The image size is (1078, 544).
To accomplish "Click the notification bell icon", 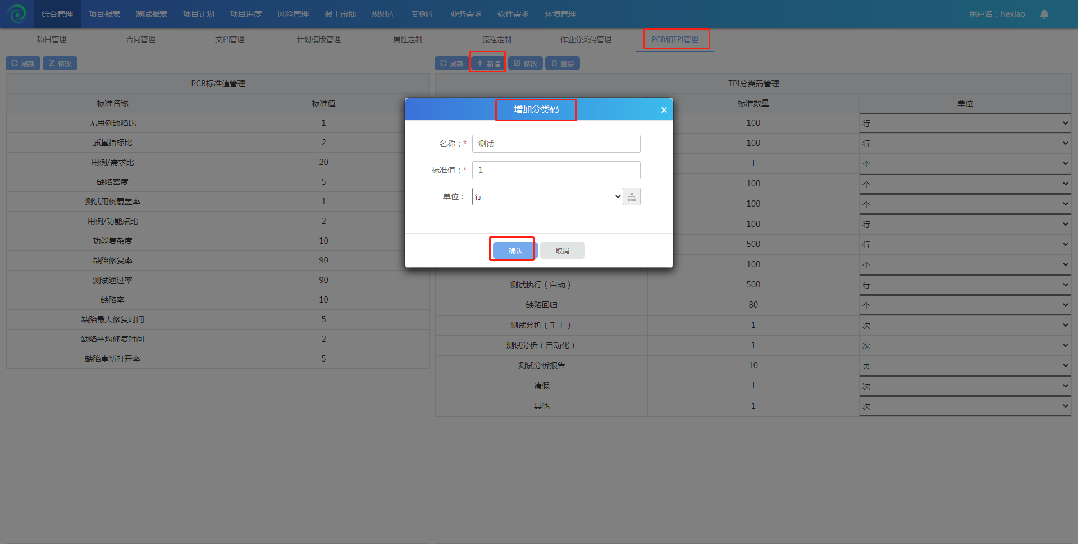I will (1044, 14).
